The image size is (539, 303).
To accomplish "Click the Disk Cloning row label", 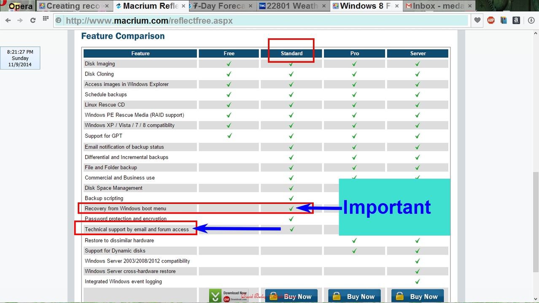I will (99, 74).
